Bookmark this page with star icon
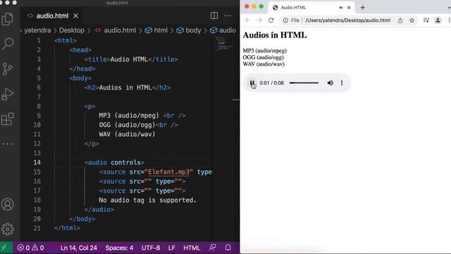451x254 pixels. click(x=412, y=20)
